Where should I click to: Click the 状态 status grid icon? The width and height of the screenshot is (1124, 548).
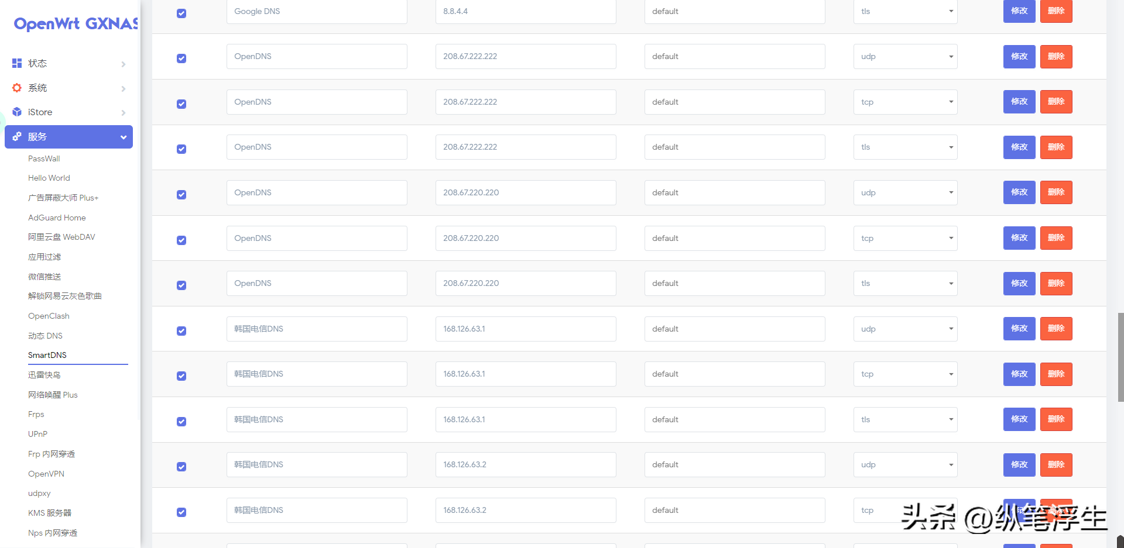pos(17,63)
